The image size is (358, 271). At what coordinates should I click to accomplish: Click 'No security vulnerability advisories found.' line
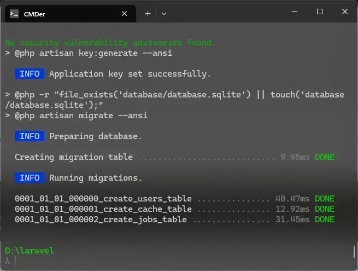click(110, 43)
